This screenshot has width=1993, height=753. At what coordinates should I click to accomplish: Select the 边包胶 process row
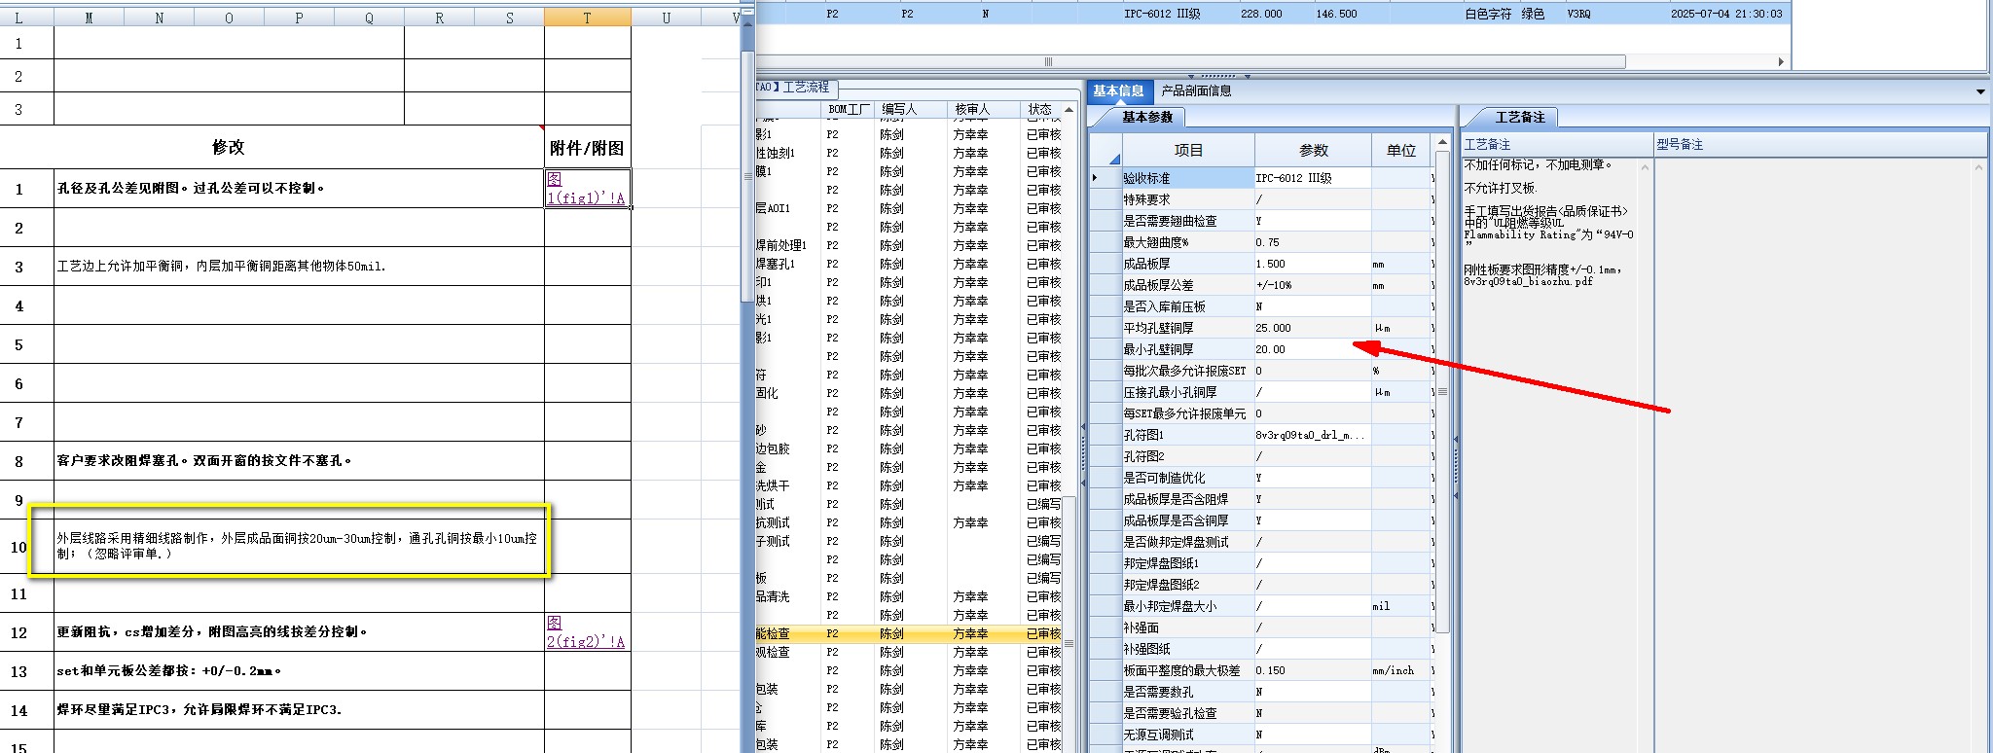(909, 448)
